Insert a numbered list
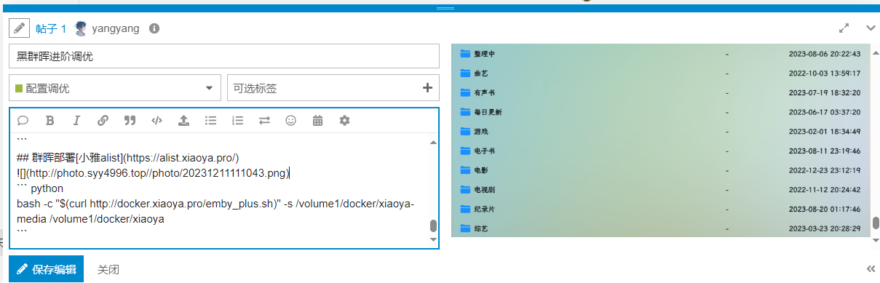The height and width of the screenshot is (283, 880). 237,121
